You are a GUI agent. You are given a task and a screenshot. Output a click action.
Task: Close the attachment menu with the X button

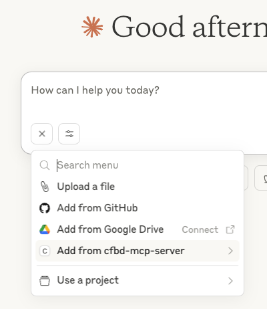(x=42, y=134)
